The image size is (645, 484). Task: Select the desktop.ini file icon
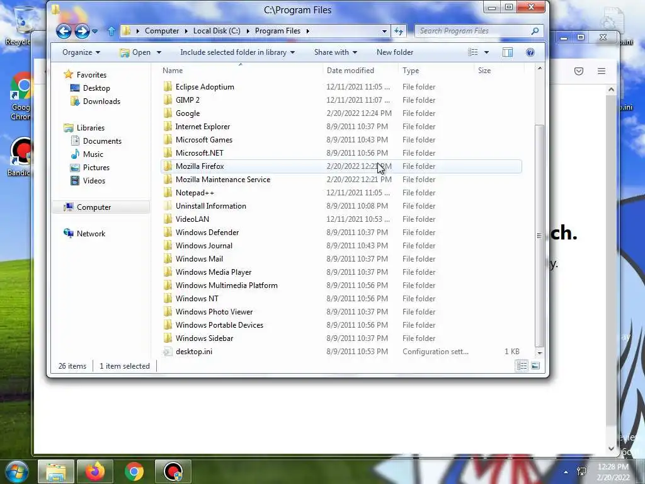[168, 352]
